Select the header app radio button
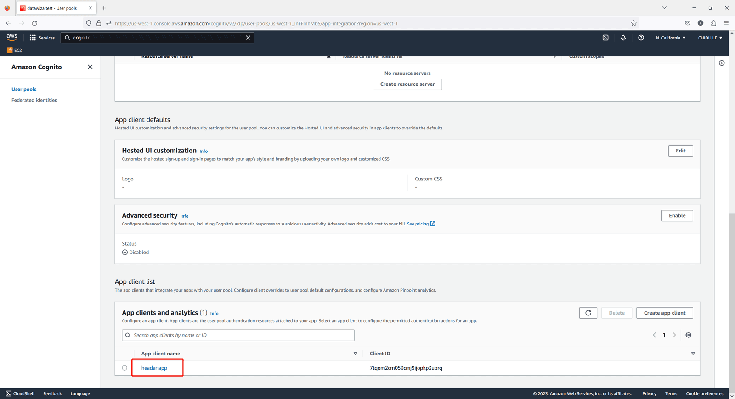 point(124,368)
